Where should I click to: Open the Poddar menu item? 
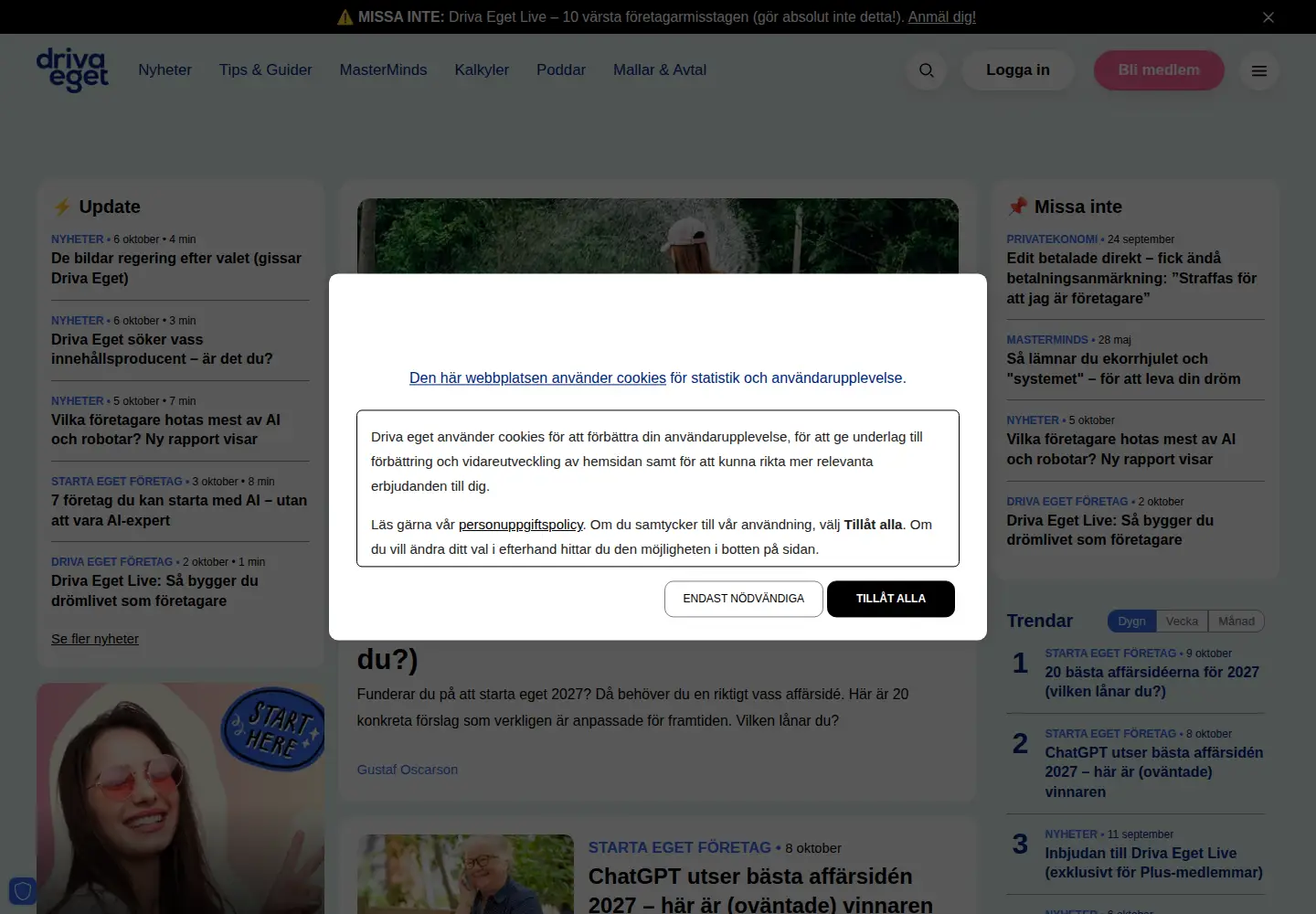561,70
